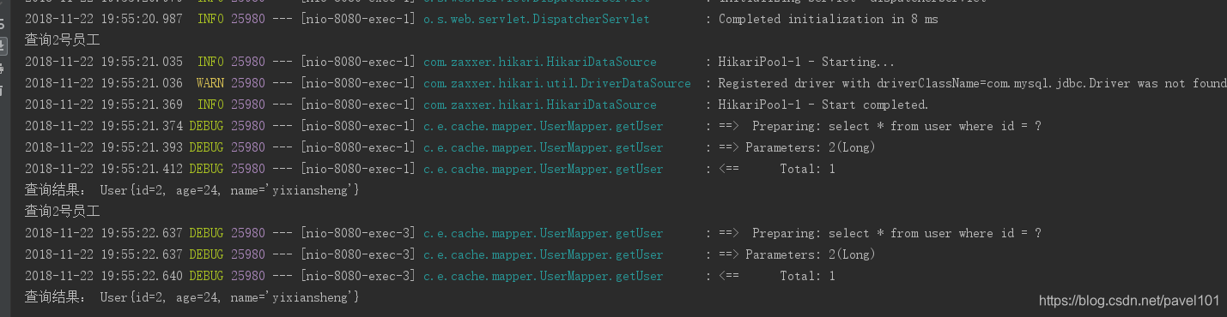1227x317 pixels.
Task: Click UserMapper.getUser logger in the 19:55:21.393 row
Action: 544,147
